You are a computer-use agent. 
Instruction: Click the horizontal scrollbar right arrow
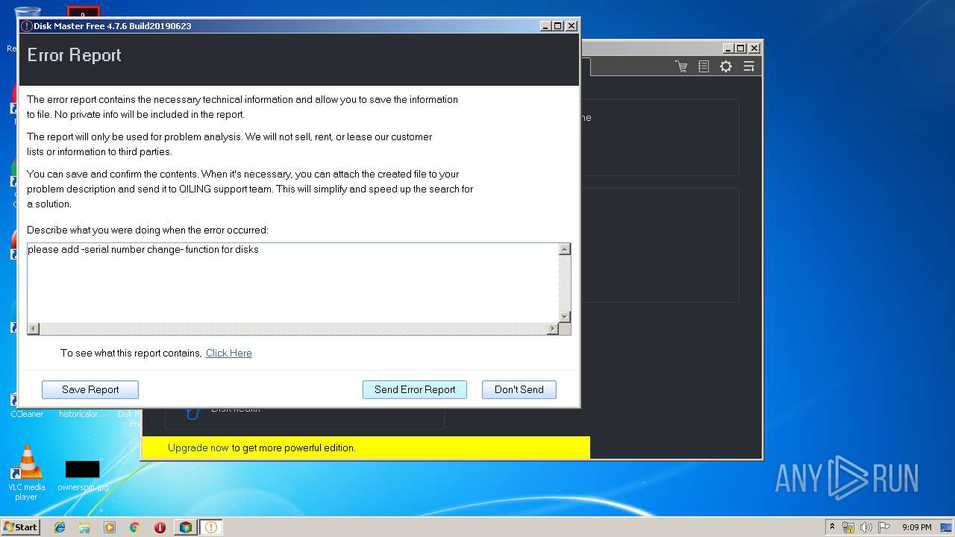[x=553, y=329]
